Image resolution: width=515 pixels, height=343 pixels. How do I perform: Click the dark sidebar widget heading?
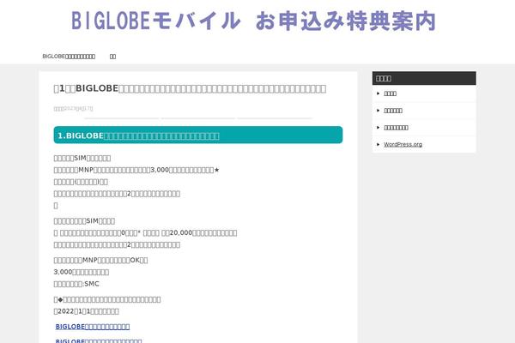point(424,78)
